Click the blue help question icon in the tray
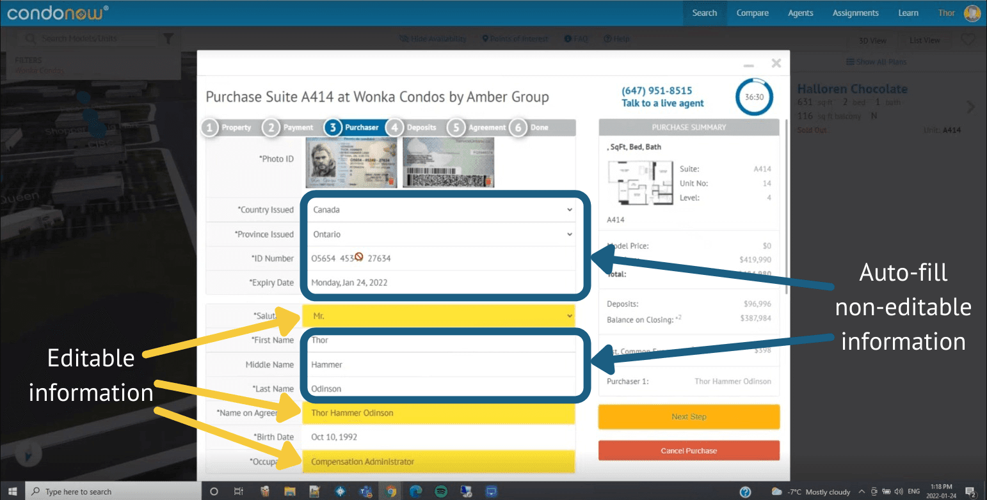 point(745,492)
